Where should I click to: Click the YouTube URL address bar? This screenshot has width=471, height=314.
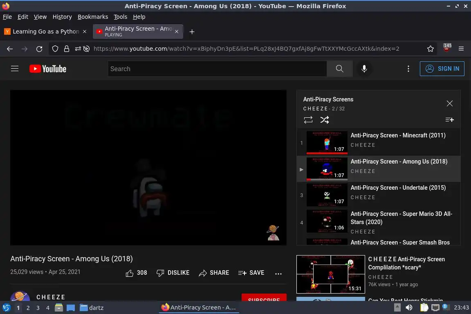coord(246,49)
